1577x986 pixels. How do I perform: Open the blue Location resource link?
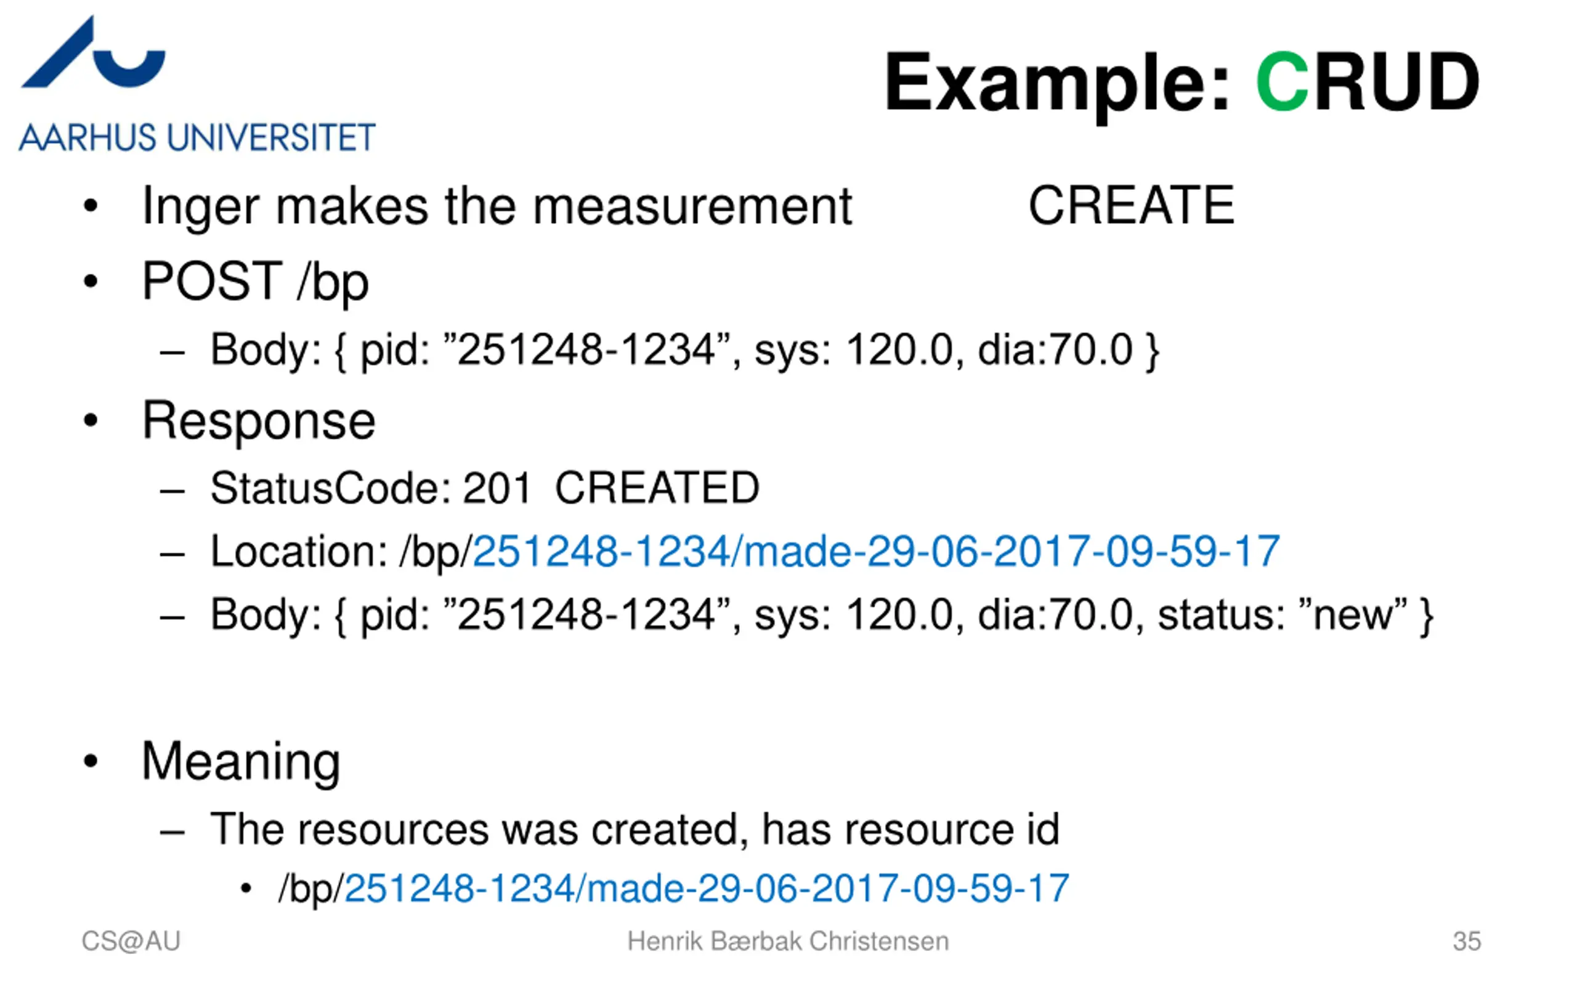(x=877, y=552)
